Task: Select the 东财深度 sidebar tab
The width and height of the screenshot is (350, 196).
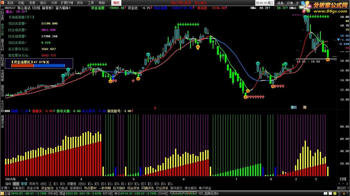Action: tap(2, 60)
